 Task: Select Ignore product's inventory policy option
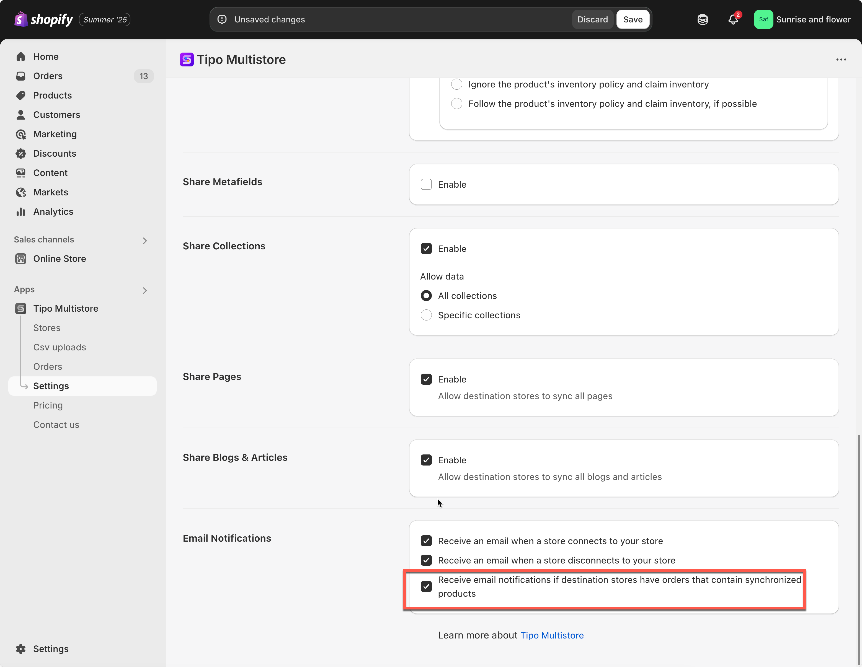(456, 84)
